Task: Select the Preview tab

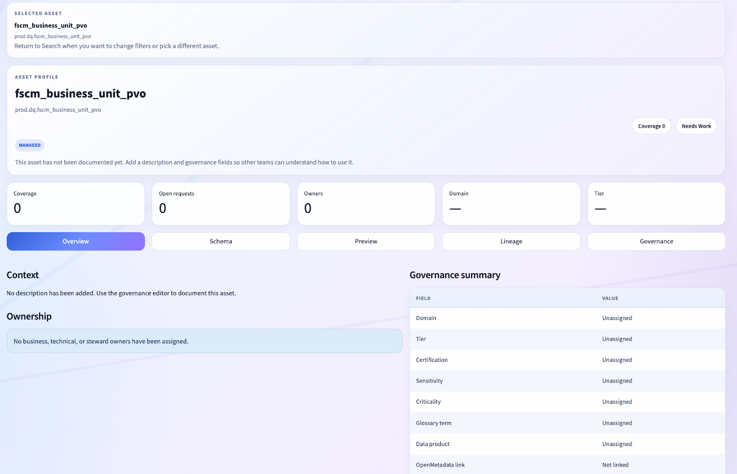Action: coord(366,241)
